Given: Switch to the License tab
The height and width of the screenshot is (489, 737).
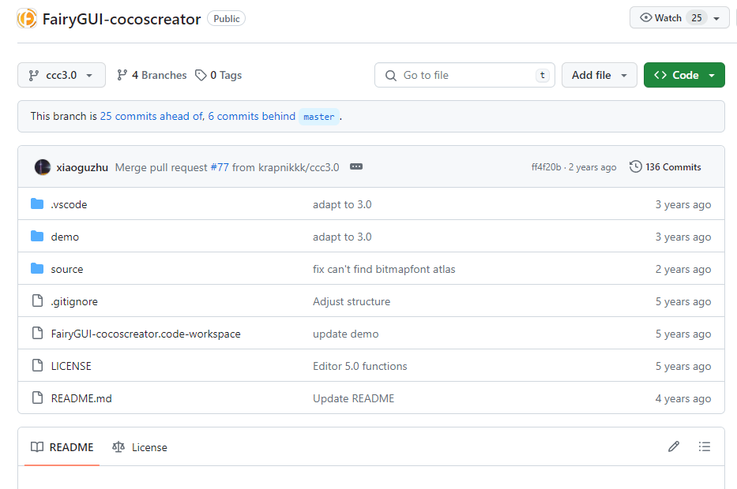Looking at the screenshot, I should [x=140, y=447].
